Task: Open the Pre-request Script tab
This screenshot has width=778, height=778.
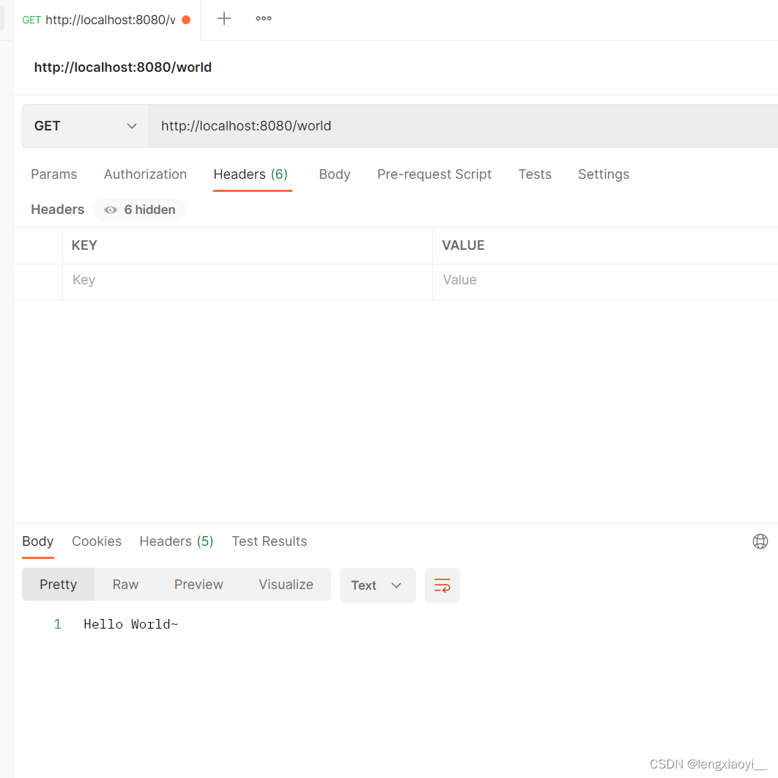Action: [434, 174]
